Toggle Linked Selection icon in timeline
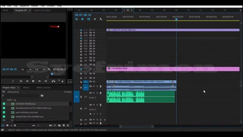 (88, 19)
